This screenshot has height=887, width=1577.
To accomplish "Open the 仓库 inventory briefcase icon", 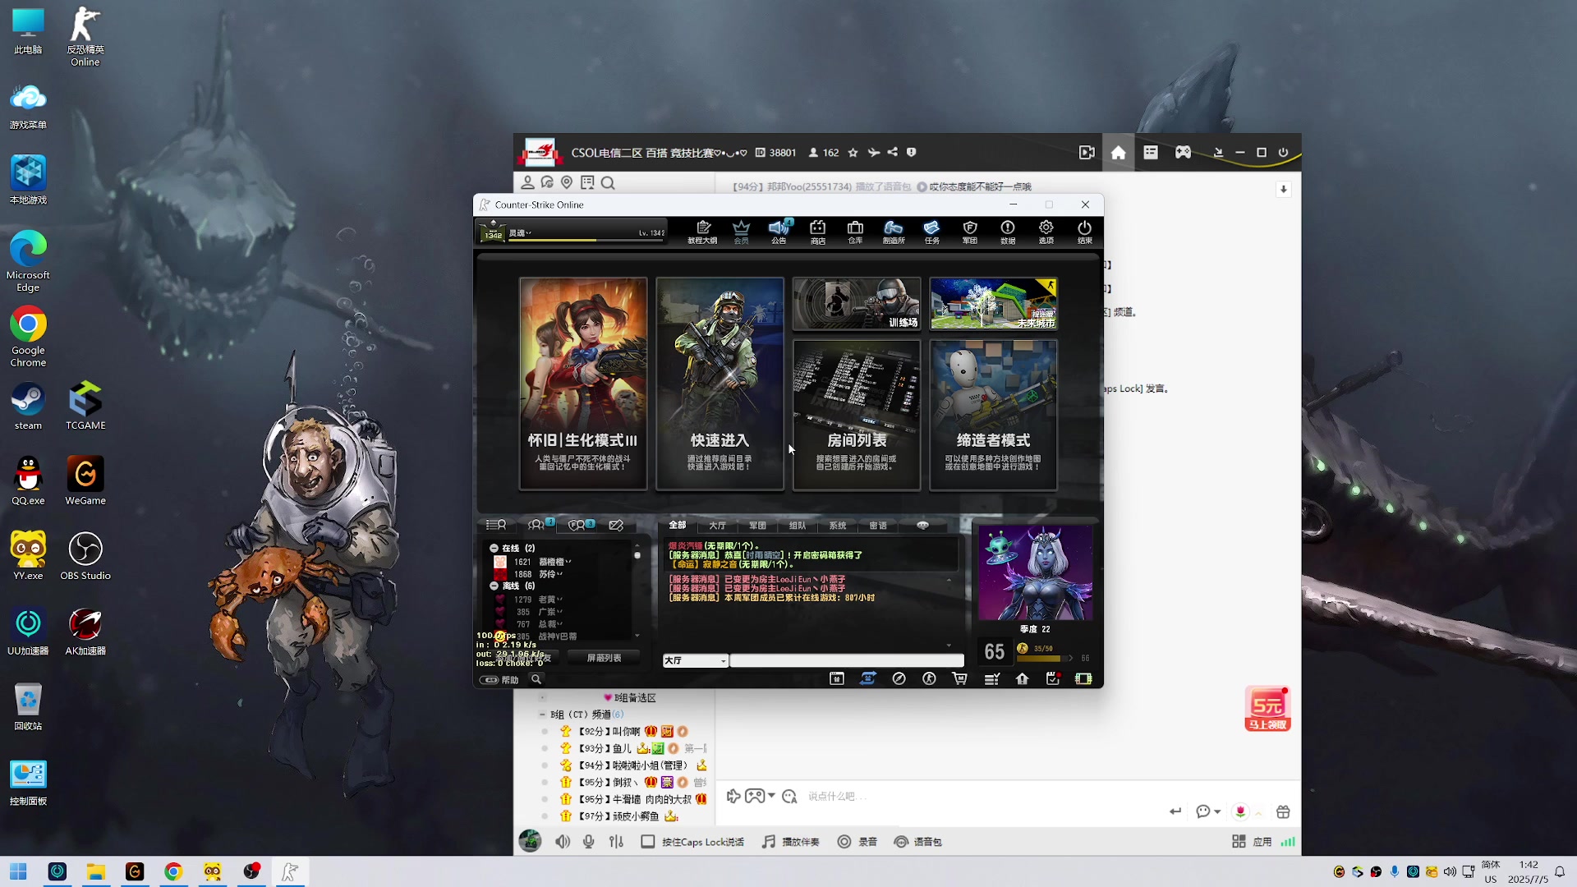I will point(855,232).
